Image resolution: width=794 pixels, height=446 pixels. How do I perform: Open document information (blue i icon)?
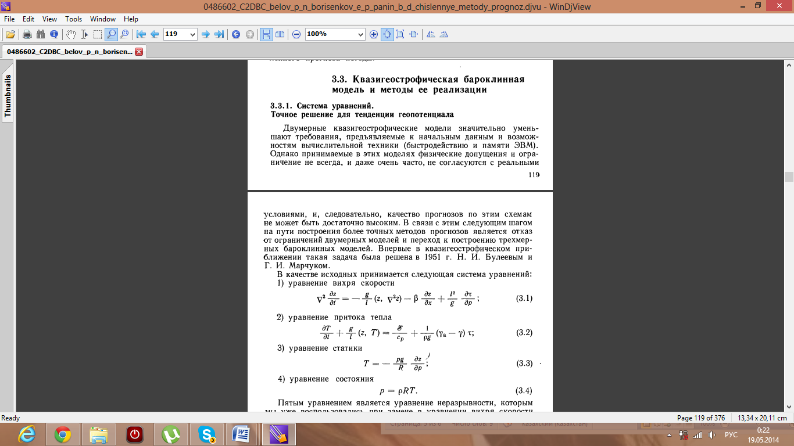(54, 34)
